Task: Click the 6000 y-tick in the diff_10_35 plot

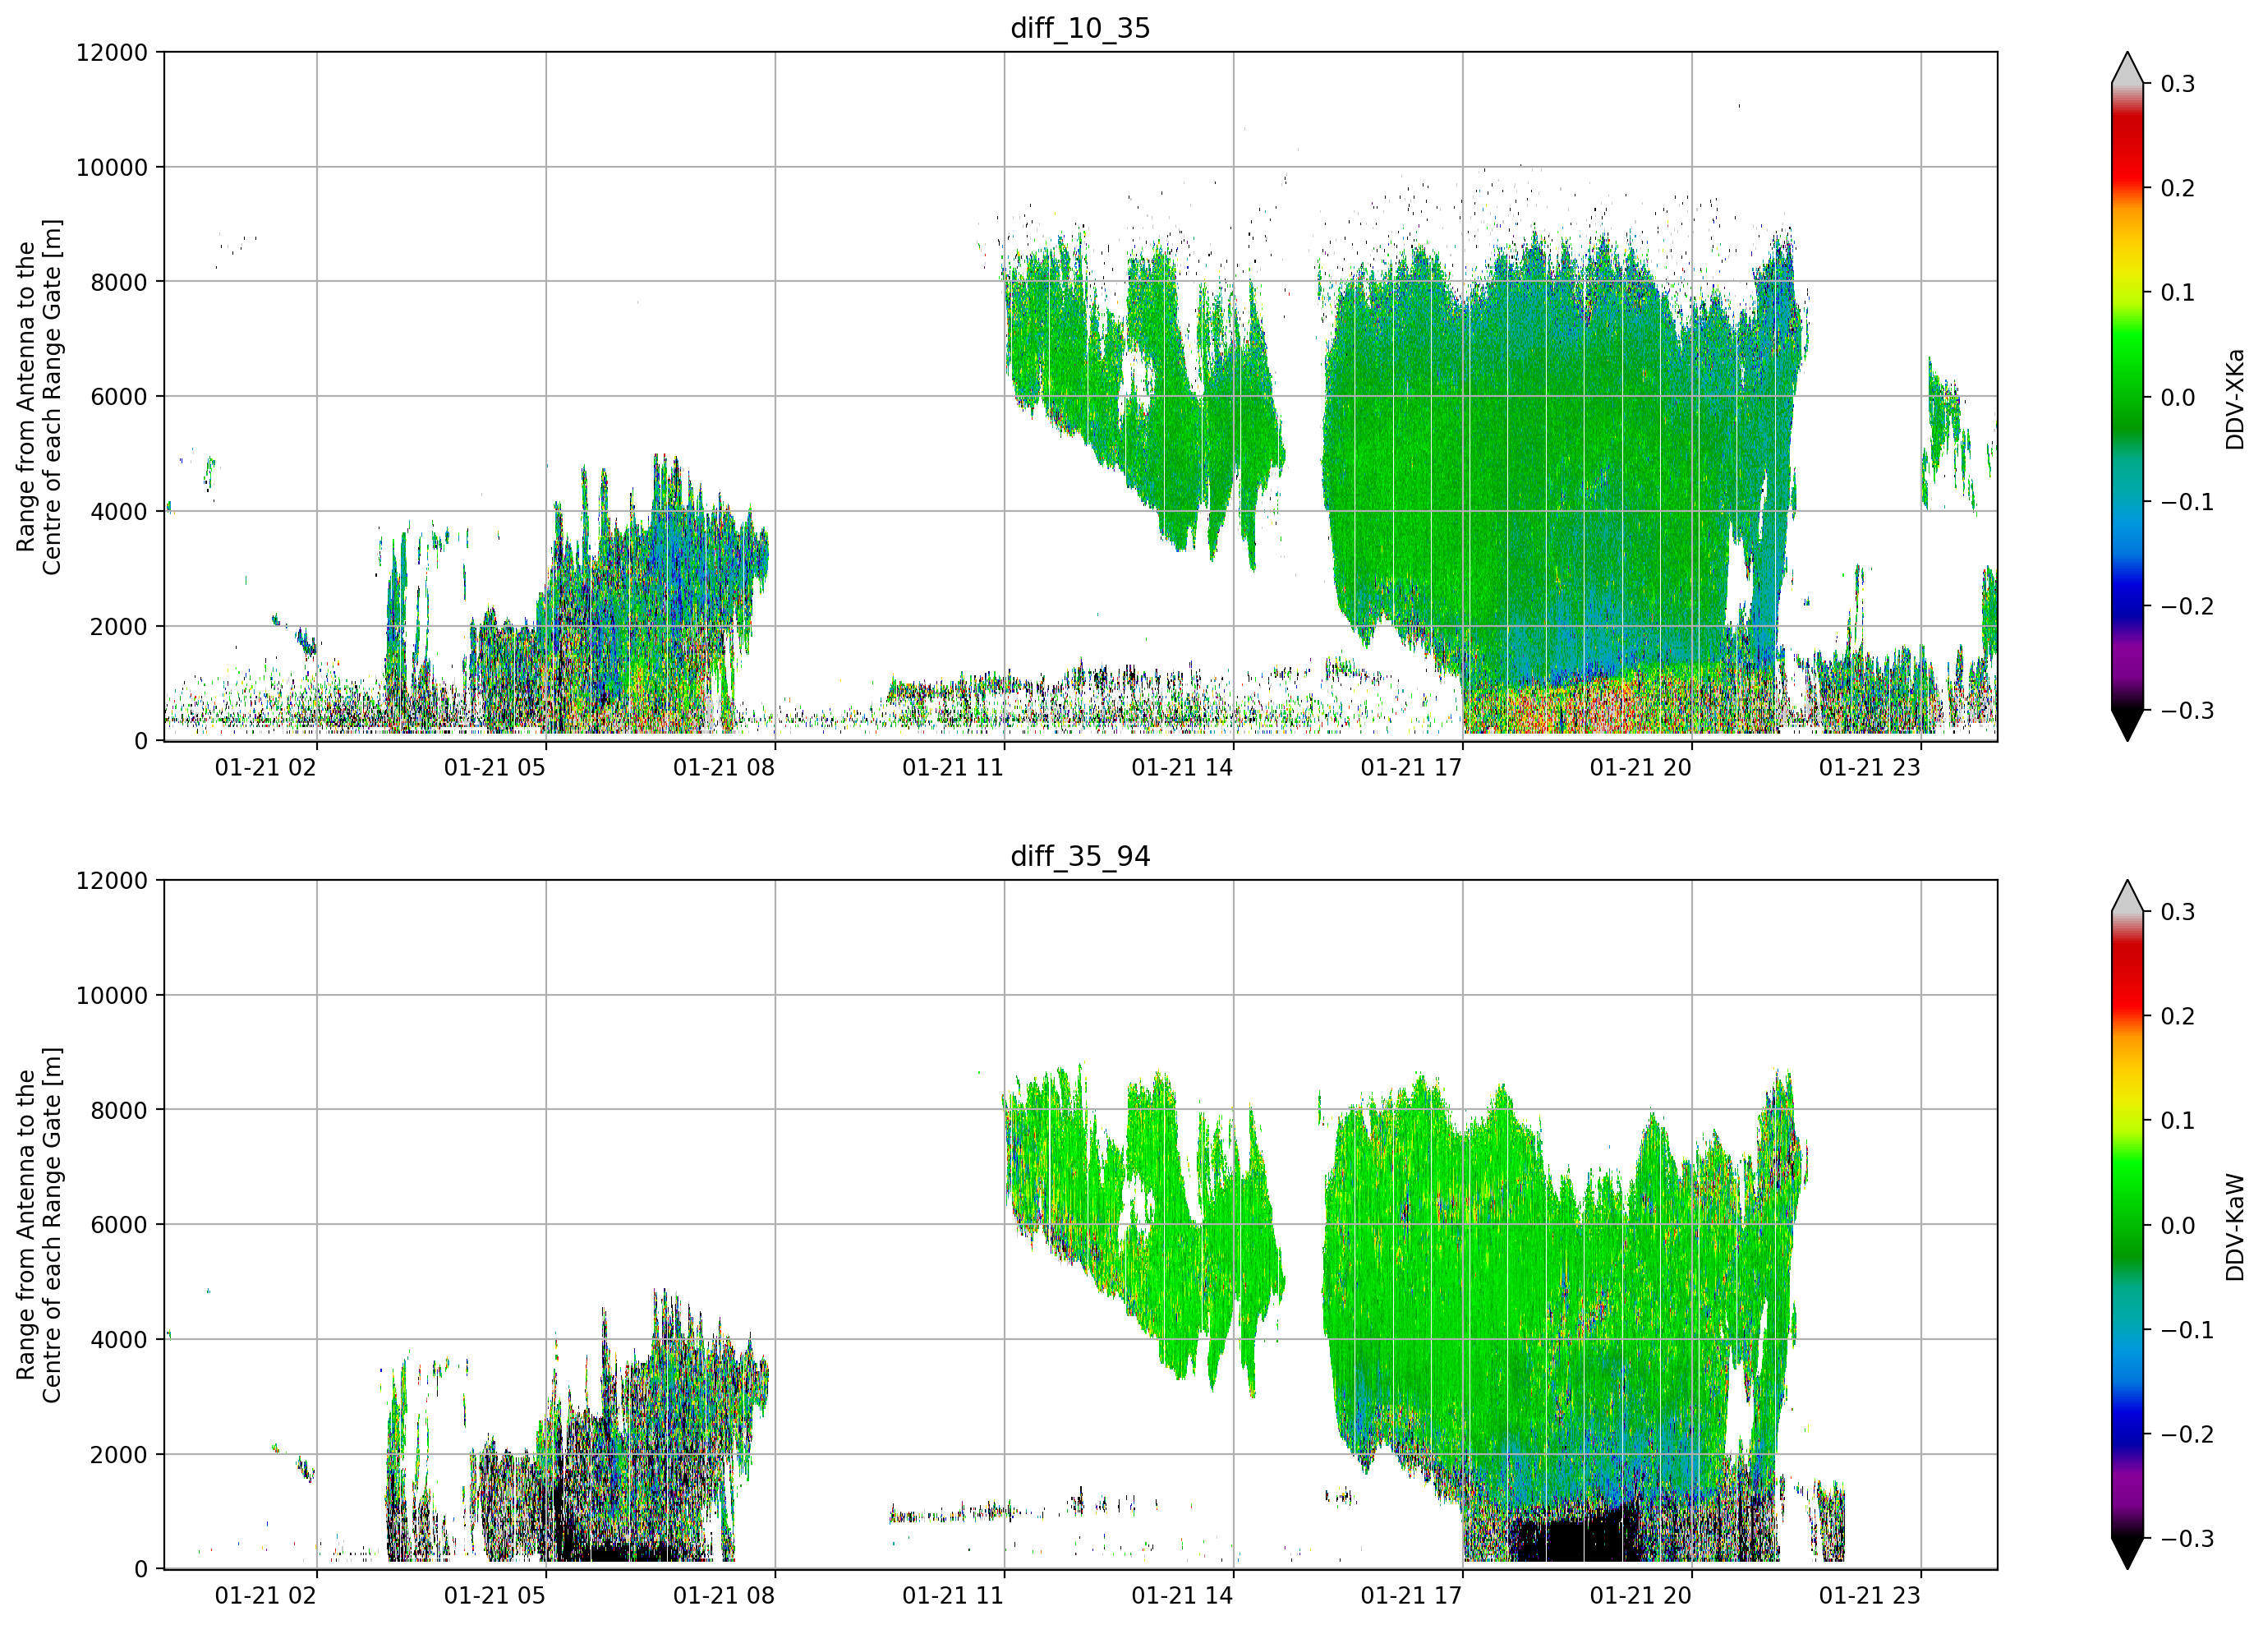Action: 119,396
